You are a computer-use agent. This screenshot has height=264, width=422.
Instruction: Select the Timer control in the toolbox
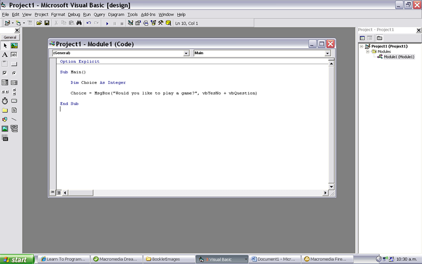pos(5,100)
